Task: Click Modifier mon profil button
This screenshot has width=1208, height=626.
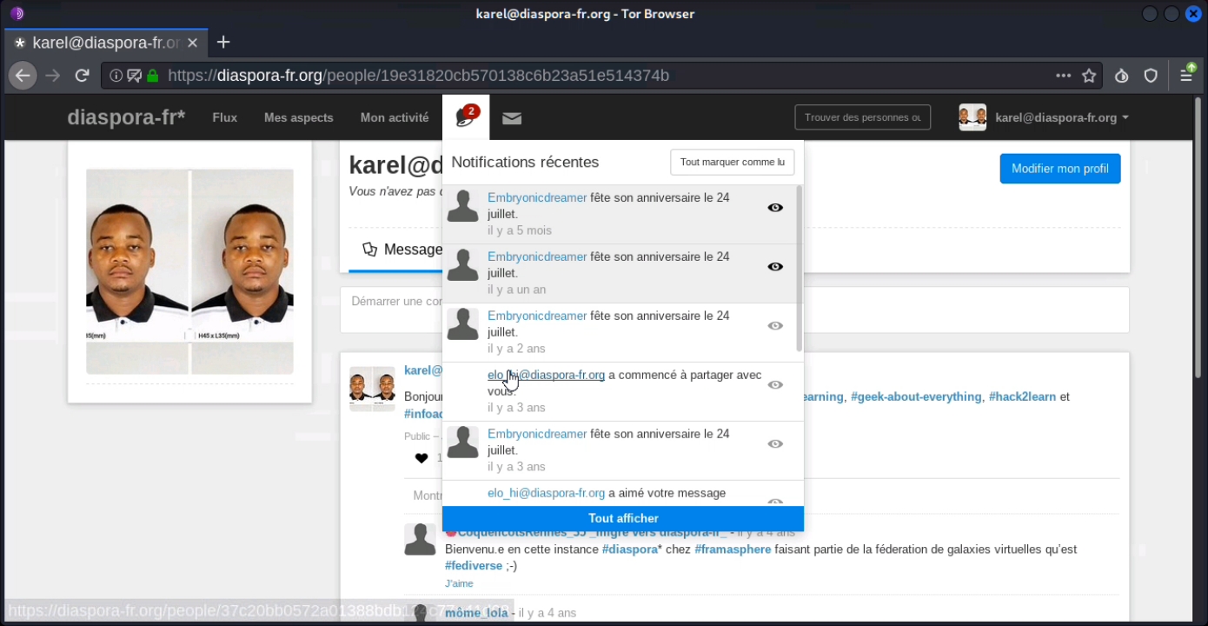Action: click(1060, 169)
